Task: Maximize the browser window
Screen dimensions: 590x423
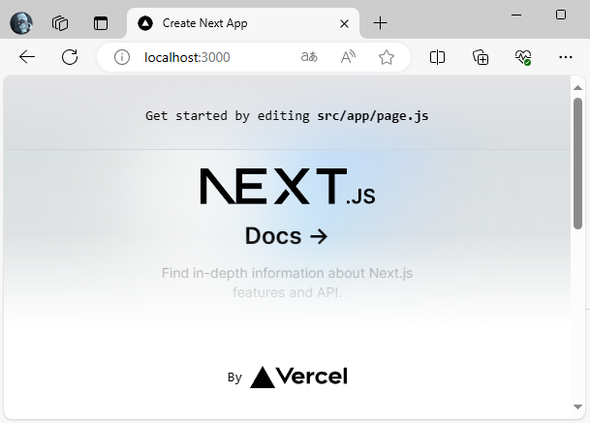Action: (x=561, y=15)
